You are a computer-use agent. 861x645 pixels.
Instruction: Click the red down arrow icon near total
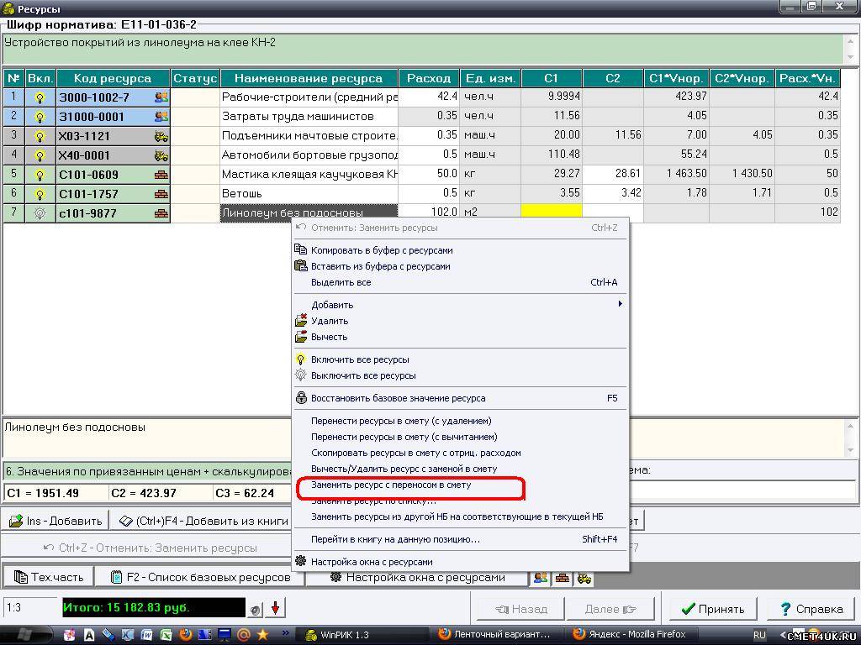(275, 608)
